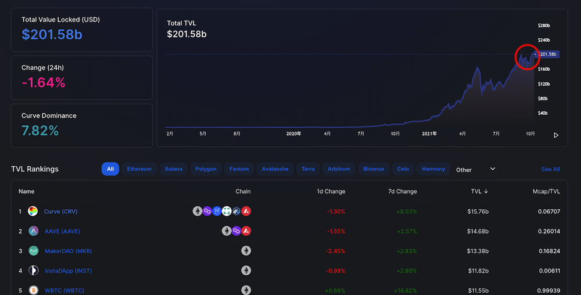The image size is (581, 295).
Task: Select the All chain filter
Action: point(110,169)
